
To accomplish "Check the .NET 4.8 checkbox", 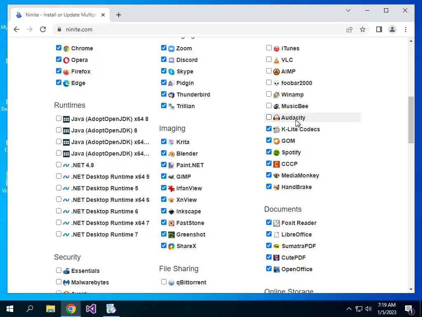I will click(x=59, y=165).
